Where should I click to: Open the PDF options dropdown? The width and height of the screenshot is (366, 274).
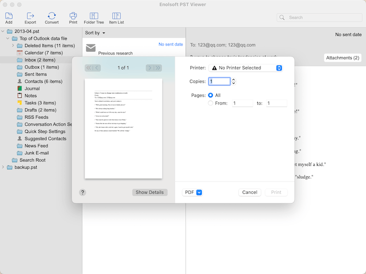192,192
